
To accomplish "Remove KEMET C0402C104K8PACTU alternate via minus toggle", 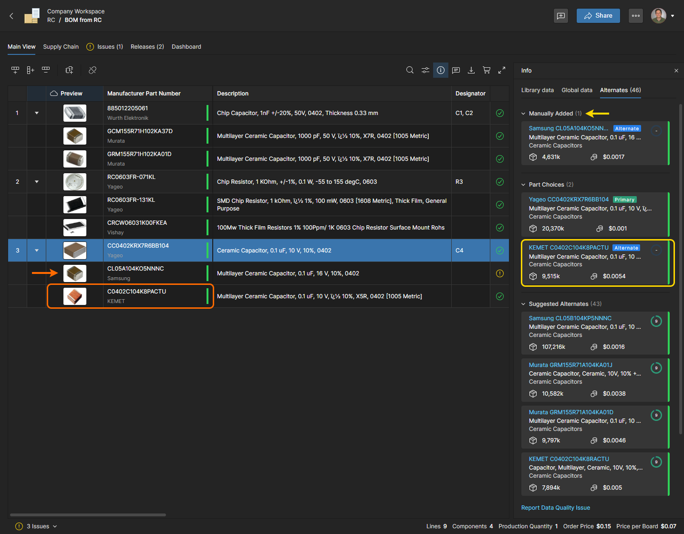I will [x=656, y=251].
